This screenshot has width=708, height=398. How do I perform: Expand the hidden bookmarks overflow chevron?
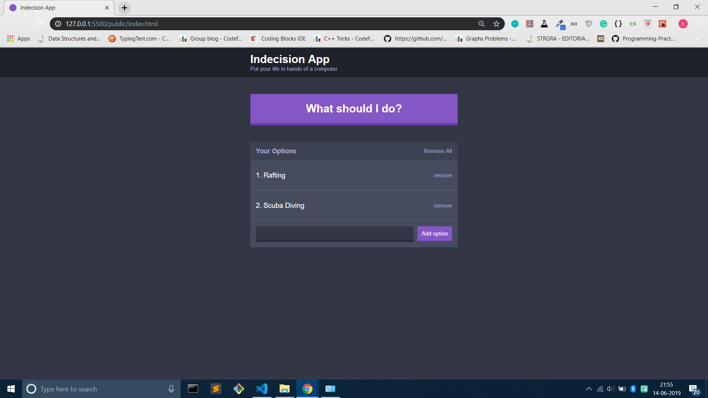click(697, 39)
